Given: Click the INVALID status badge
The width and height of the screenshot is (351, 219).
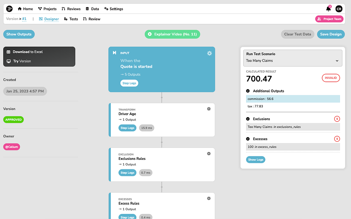Looking at the screenshot, I should click(331, 78).
